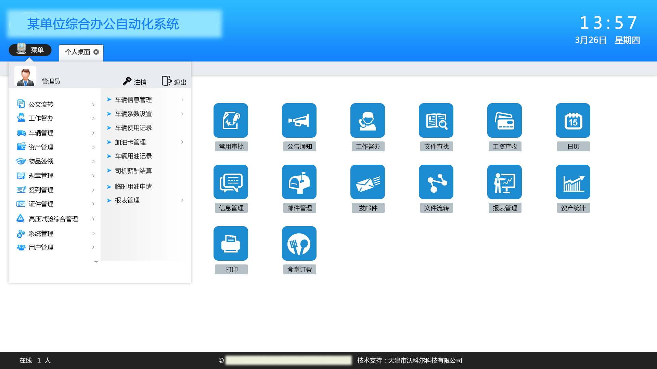Open the 公告通知 megaphone icon
Viewport: 657px width, 369px height.
[299, 121]
